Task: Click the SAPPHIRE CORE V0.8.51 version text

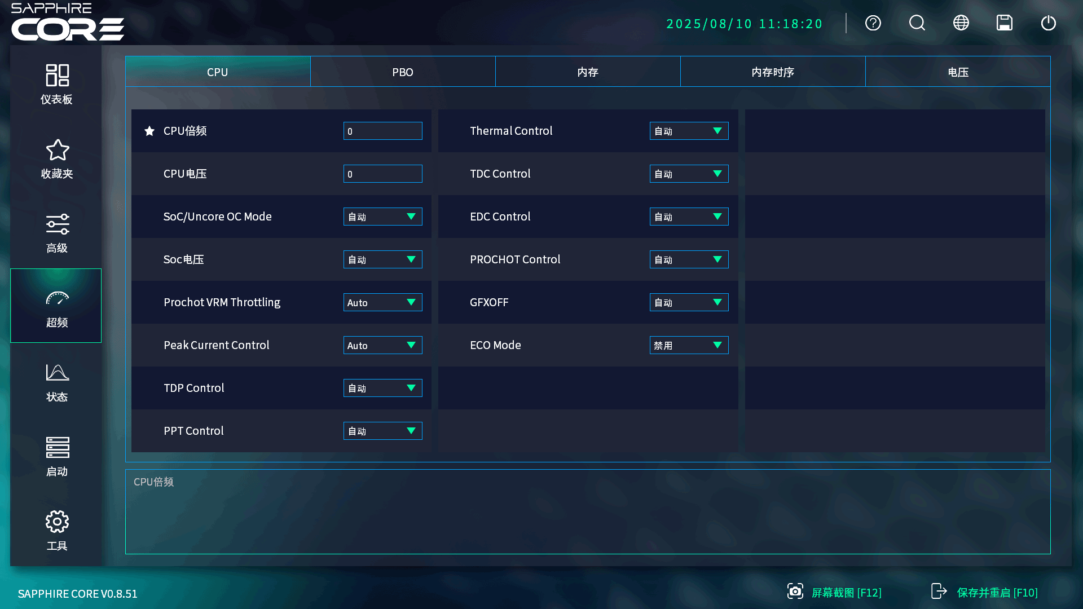Action: [78, 594]
